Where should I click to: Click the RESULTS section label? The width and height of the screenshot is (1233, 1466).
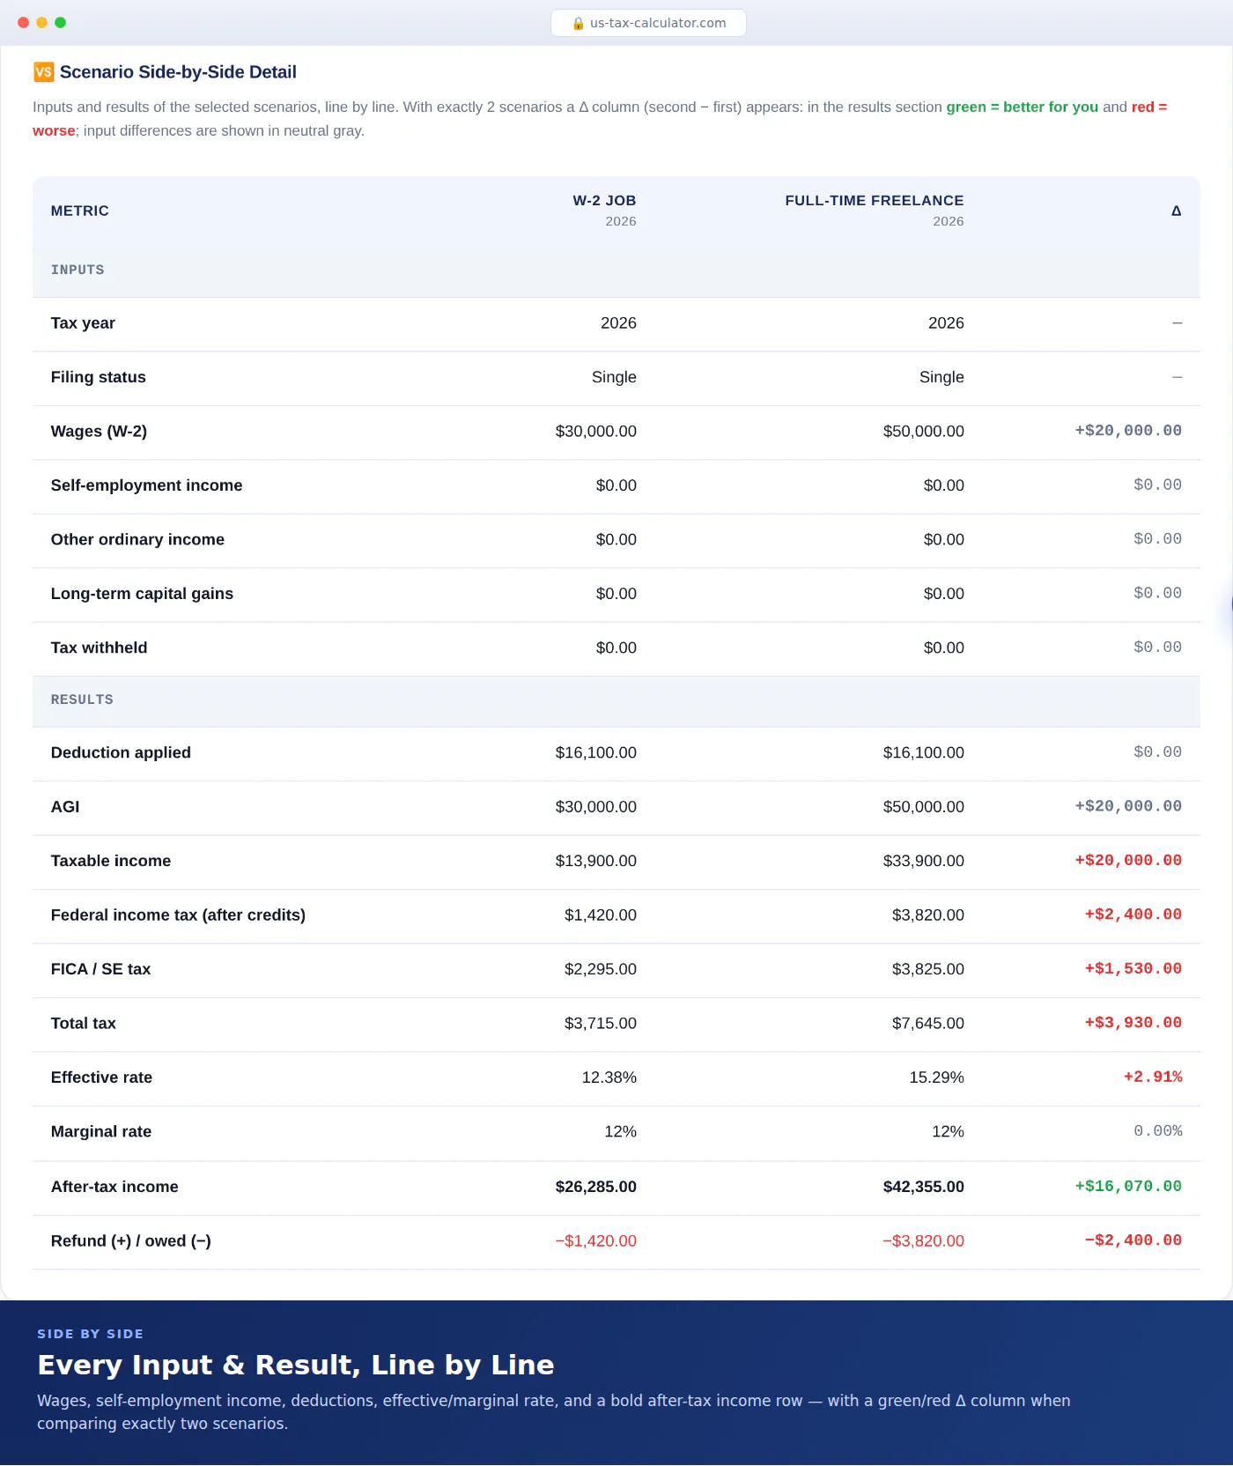pos(82,700)
